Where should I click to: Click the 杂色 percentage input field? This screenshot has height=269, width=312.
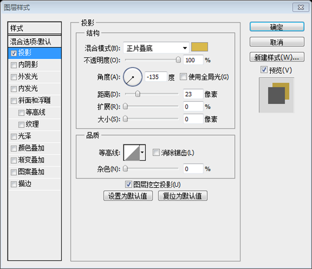[x=193, y=169]
